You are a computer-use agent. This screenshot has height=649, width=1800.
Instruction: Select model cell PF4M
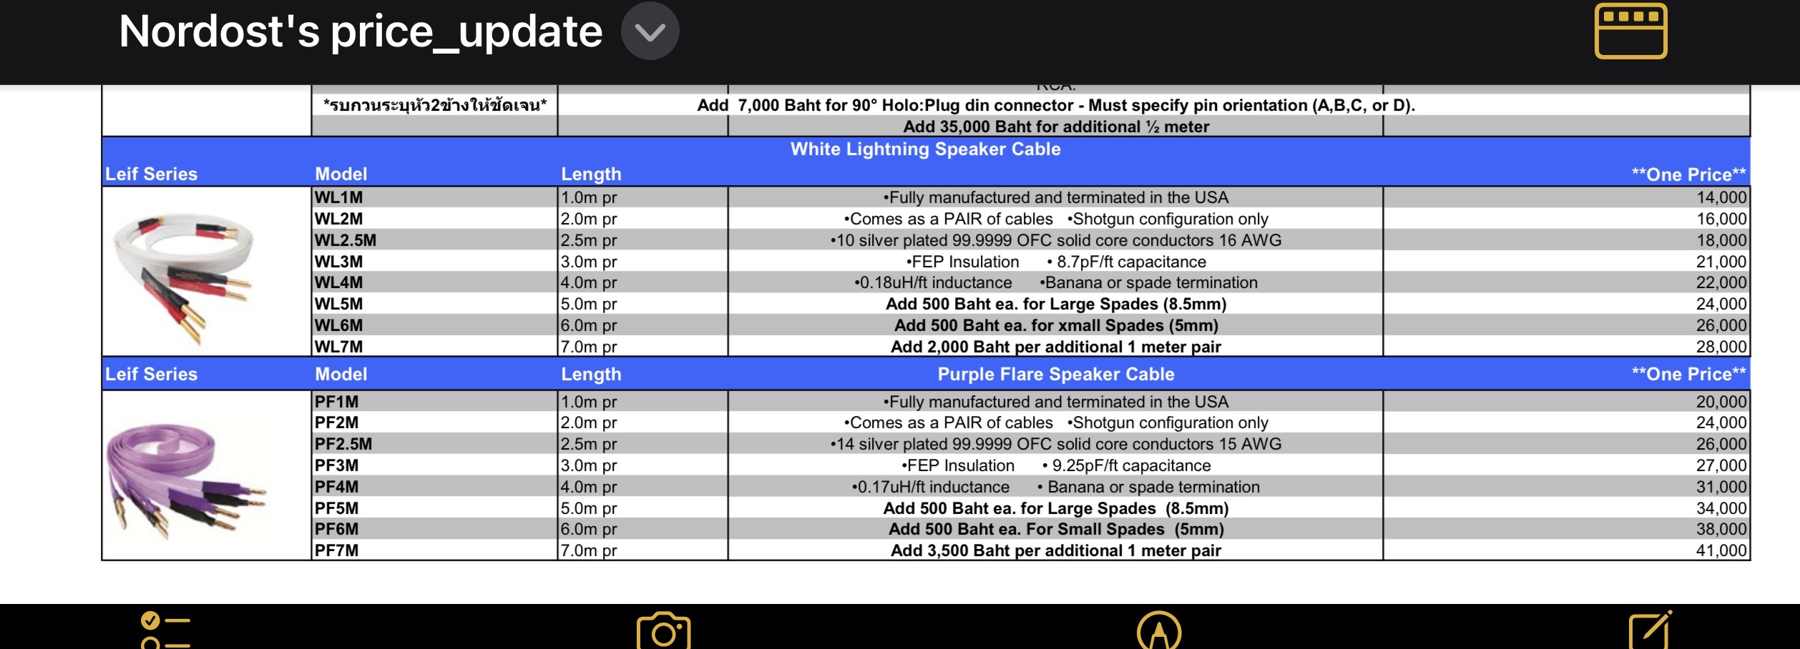[434, 487]
